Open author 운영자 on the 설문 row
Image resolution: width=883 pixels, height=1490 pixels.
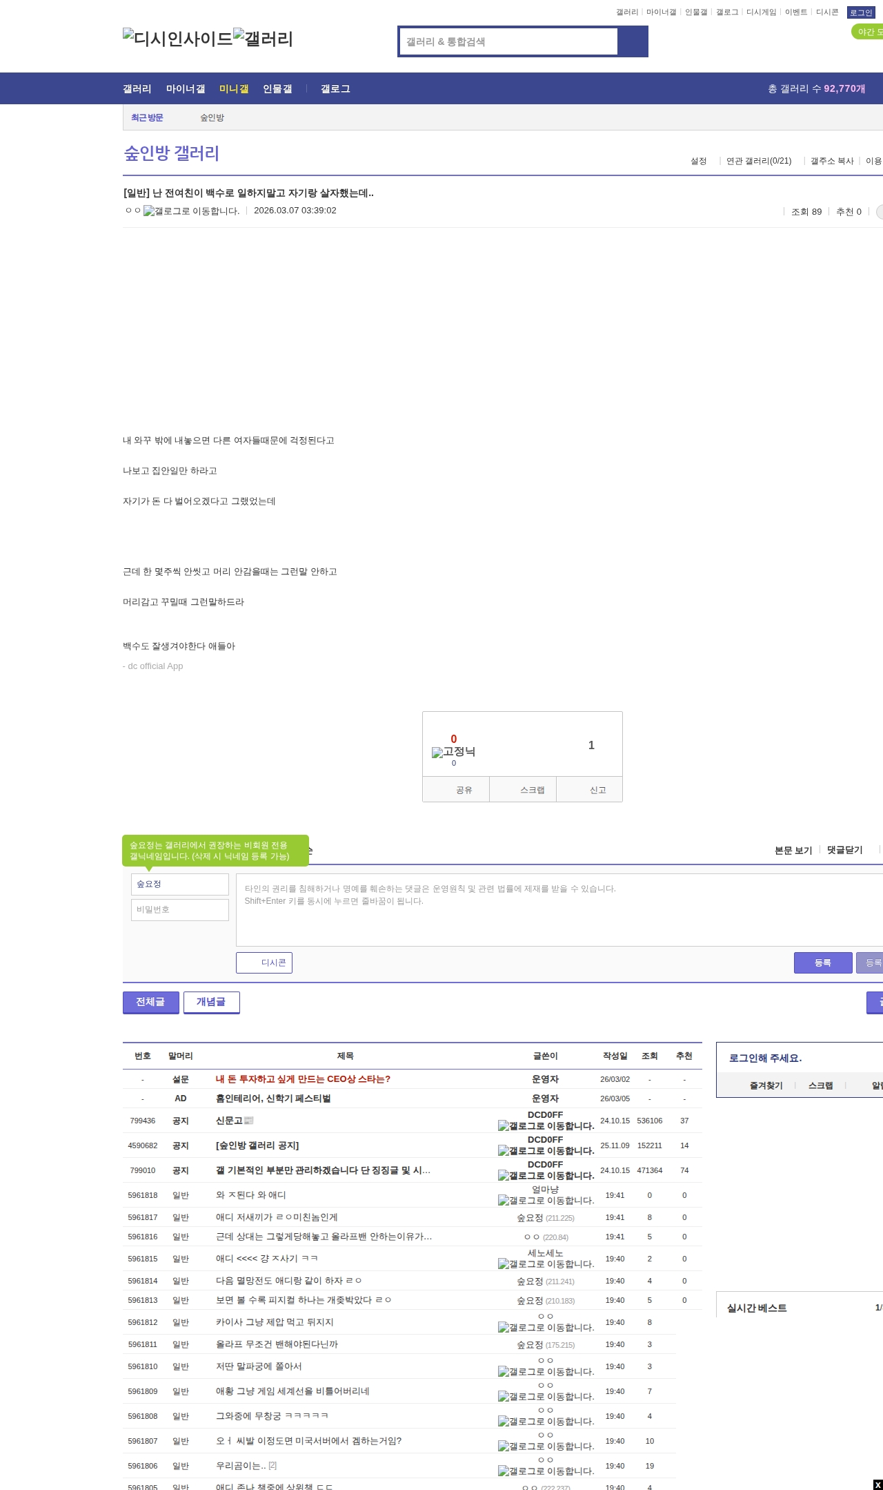point(546,1079)
